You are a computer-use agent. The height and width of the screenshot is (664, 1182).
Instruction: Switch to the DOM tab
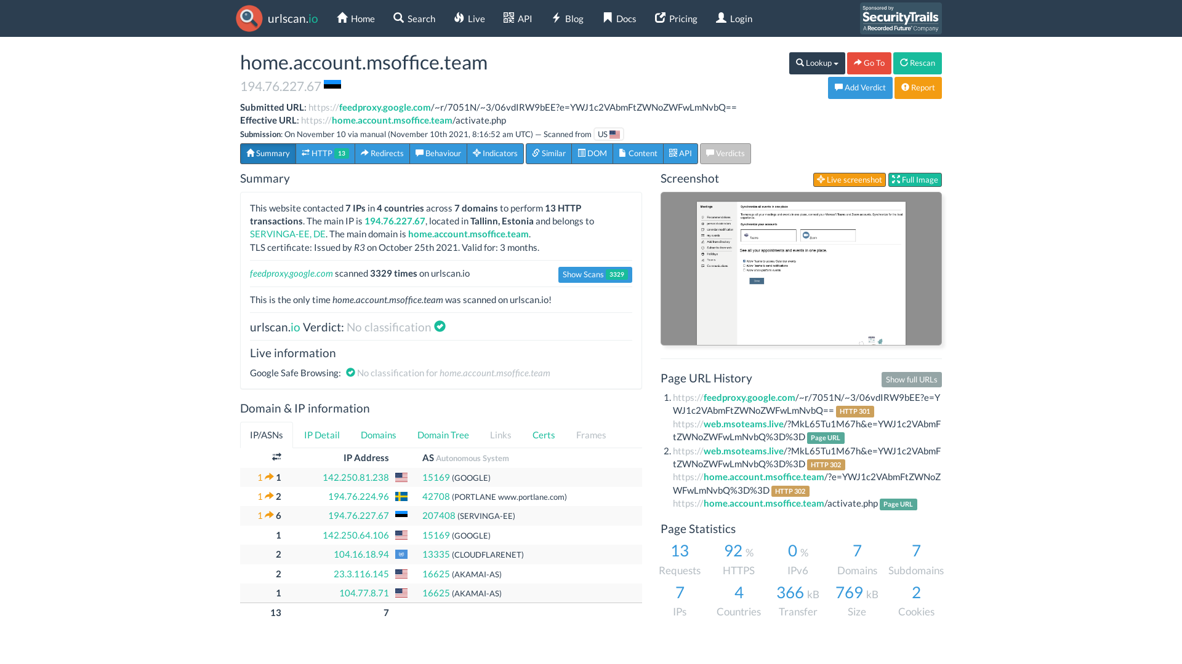coord(592,154)
